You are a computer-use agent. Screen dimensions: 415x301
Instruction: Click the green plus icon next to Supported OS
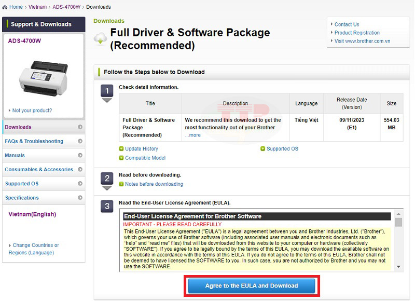(263, 149)
